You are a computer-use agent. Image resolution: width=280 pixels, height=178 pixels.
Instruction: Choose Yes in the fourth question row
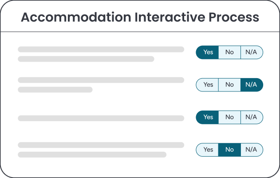207,150
